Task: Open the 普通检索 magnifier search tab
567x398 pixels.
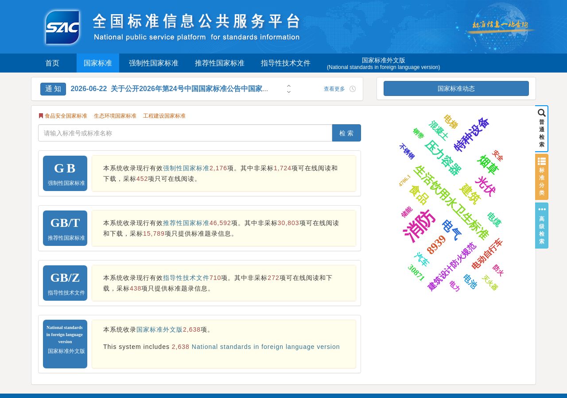Action: click(541, 129)
